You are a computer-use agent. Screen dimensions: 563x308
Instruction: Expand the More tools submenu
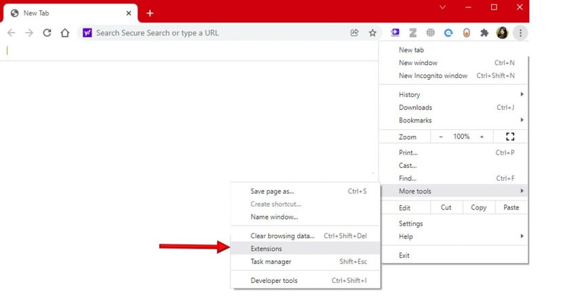(x=454, y=192)
